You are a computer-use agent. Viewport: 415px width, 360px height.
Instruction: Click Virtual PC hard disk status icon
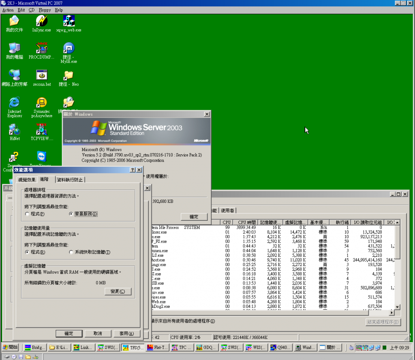(6, 357)
